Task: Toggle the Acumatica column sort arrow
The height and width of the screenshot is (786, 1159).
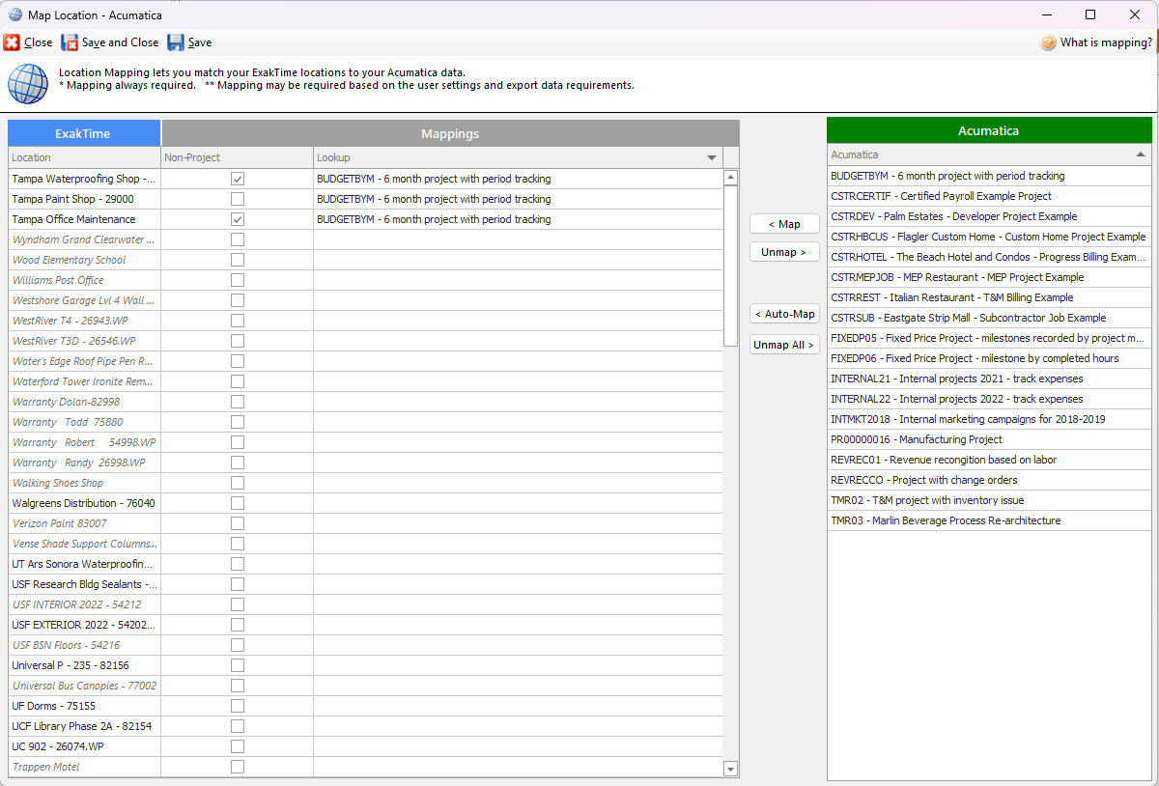Action: 1141,154
